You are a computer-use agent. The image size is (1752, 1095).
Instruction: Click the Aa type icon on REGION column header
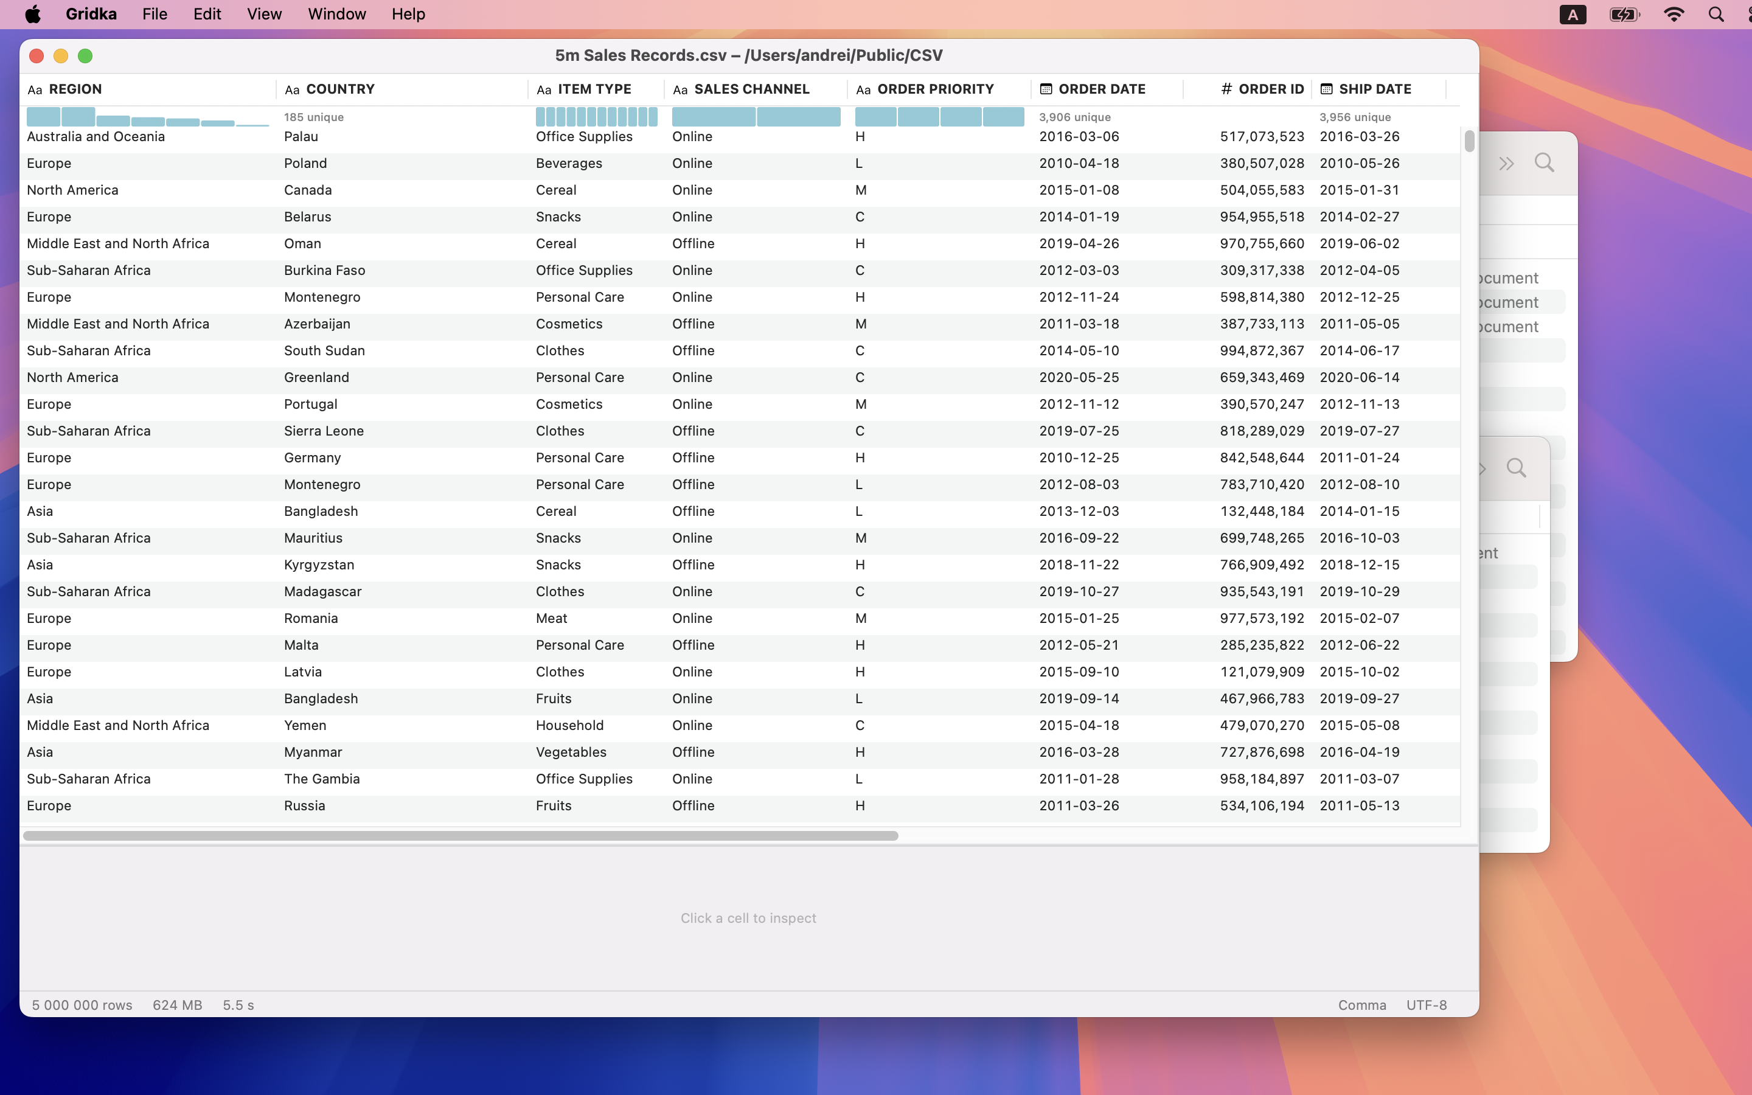pos(35,89)
